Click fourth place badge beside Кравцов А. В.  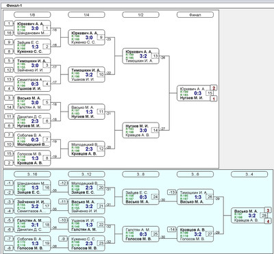tap(268, 221)
